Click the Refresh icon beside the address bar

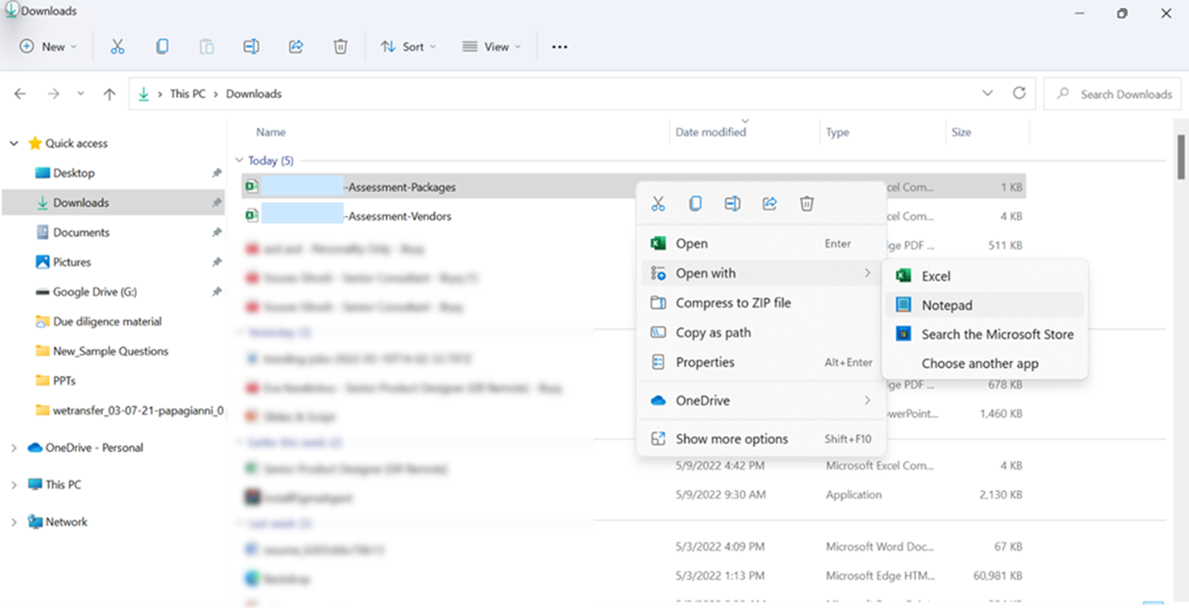(x=1019, y=93)
